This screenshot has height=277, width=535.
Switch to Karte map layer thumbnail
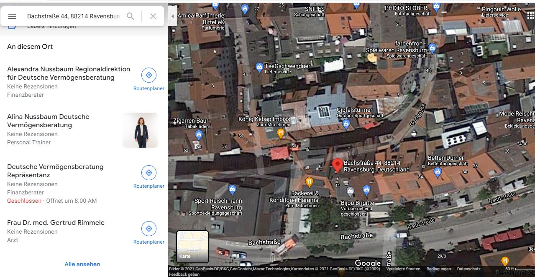[192, 247]
